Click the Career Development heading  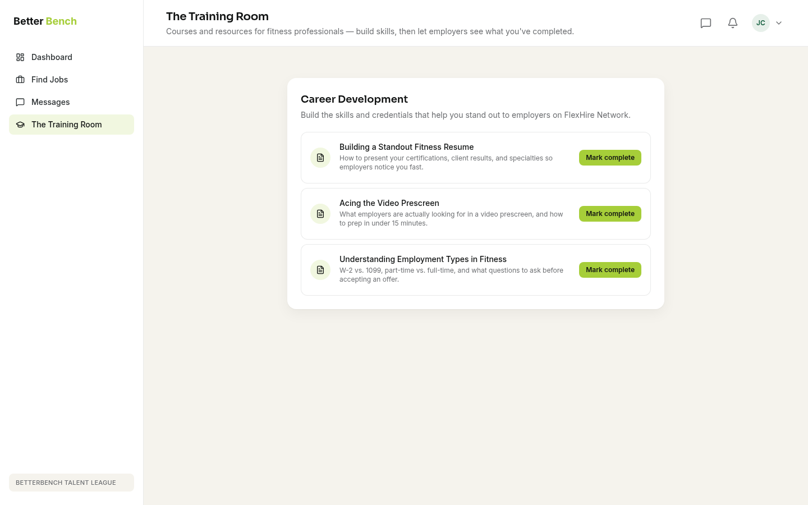tap(354, 99)
